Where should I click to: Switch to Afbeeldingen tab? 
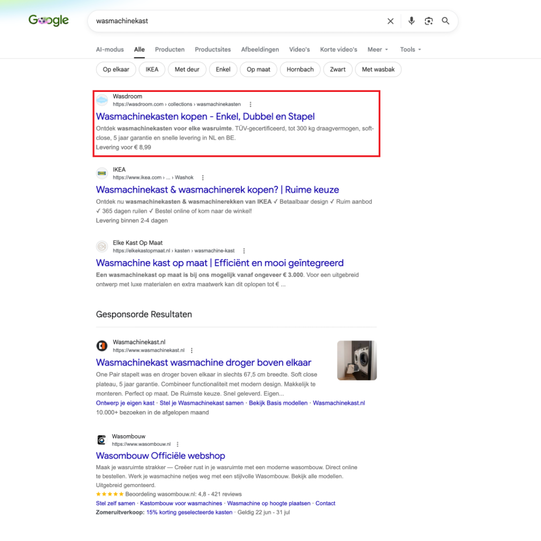pyautogui.click(x=260, y=49)
